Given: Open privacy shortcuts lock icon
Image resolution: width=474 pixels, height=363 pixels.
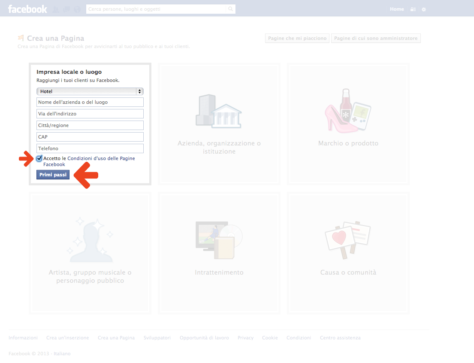Looking at the screenshot, I should (x=413, y=9).
